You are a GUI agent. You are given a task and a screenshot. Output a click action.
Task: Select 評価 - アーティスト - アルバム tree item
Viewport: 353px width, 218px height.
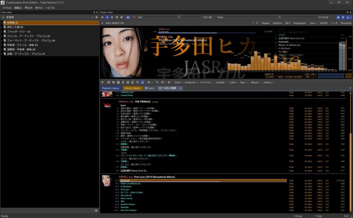26,54
